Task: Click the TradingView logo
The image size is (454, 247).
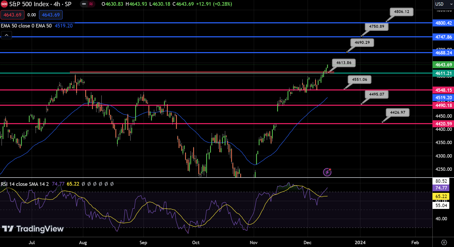Action: pyautogui.click(x=33, y=229)
